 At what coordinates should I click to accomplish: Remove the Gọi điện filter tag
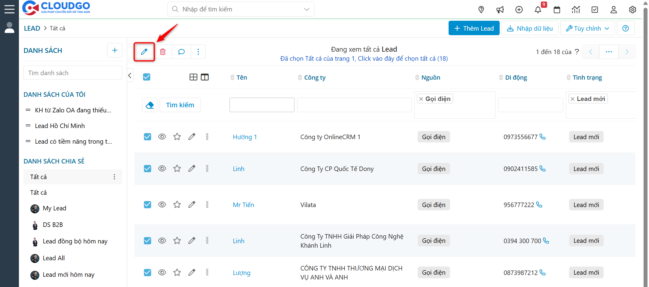421,99
